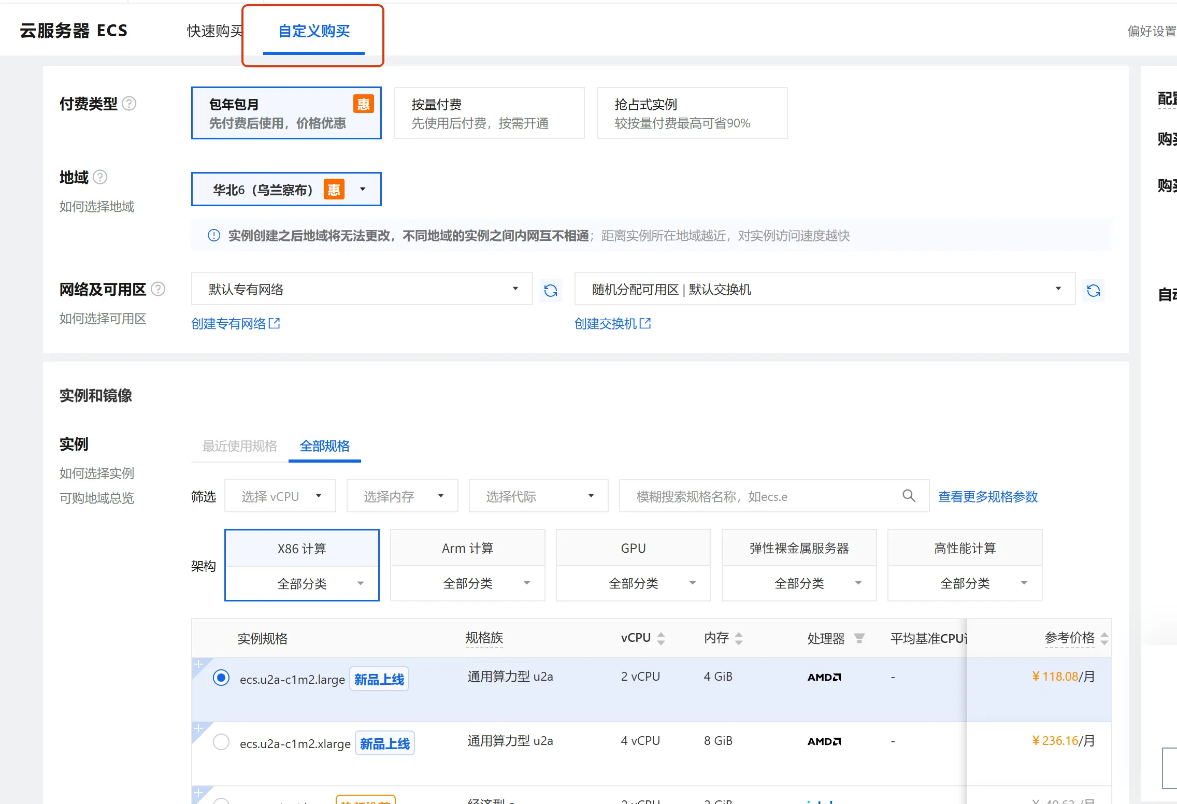
Task: Open 华北6（乌兰察布）region dropdown
Action: coord(286,189)
